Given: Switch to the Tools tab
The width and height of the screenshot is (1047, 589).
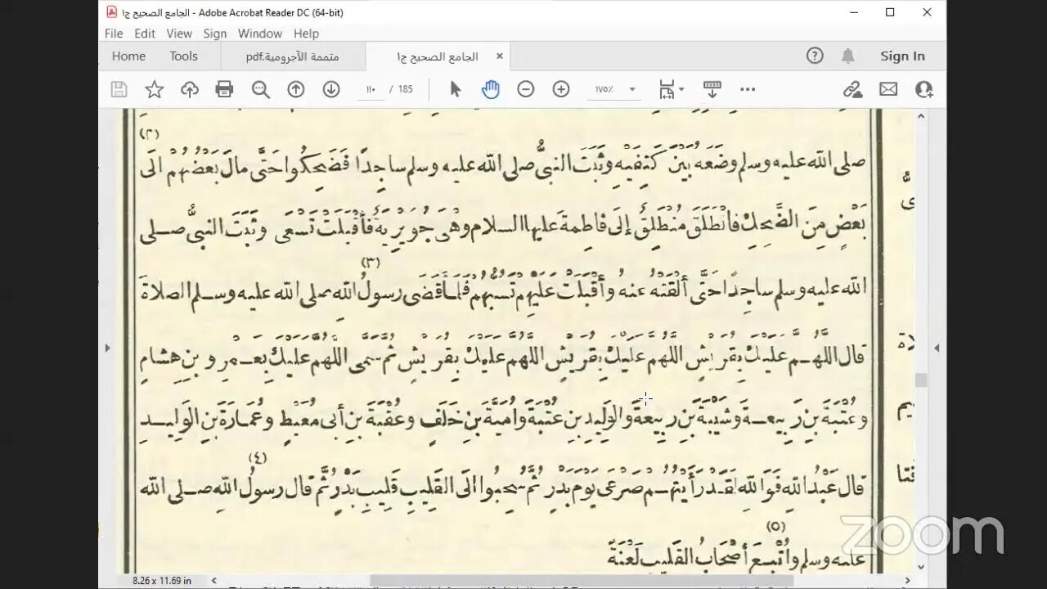Looking at the screenshot, I should click(183, 56).
